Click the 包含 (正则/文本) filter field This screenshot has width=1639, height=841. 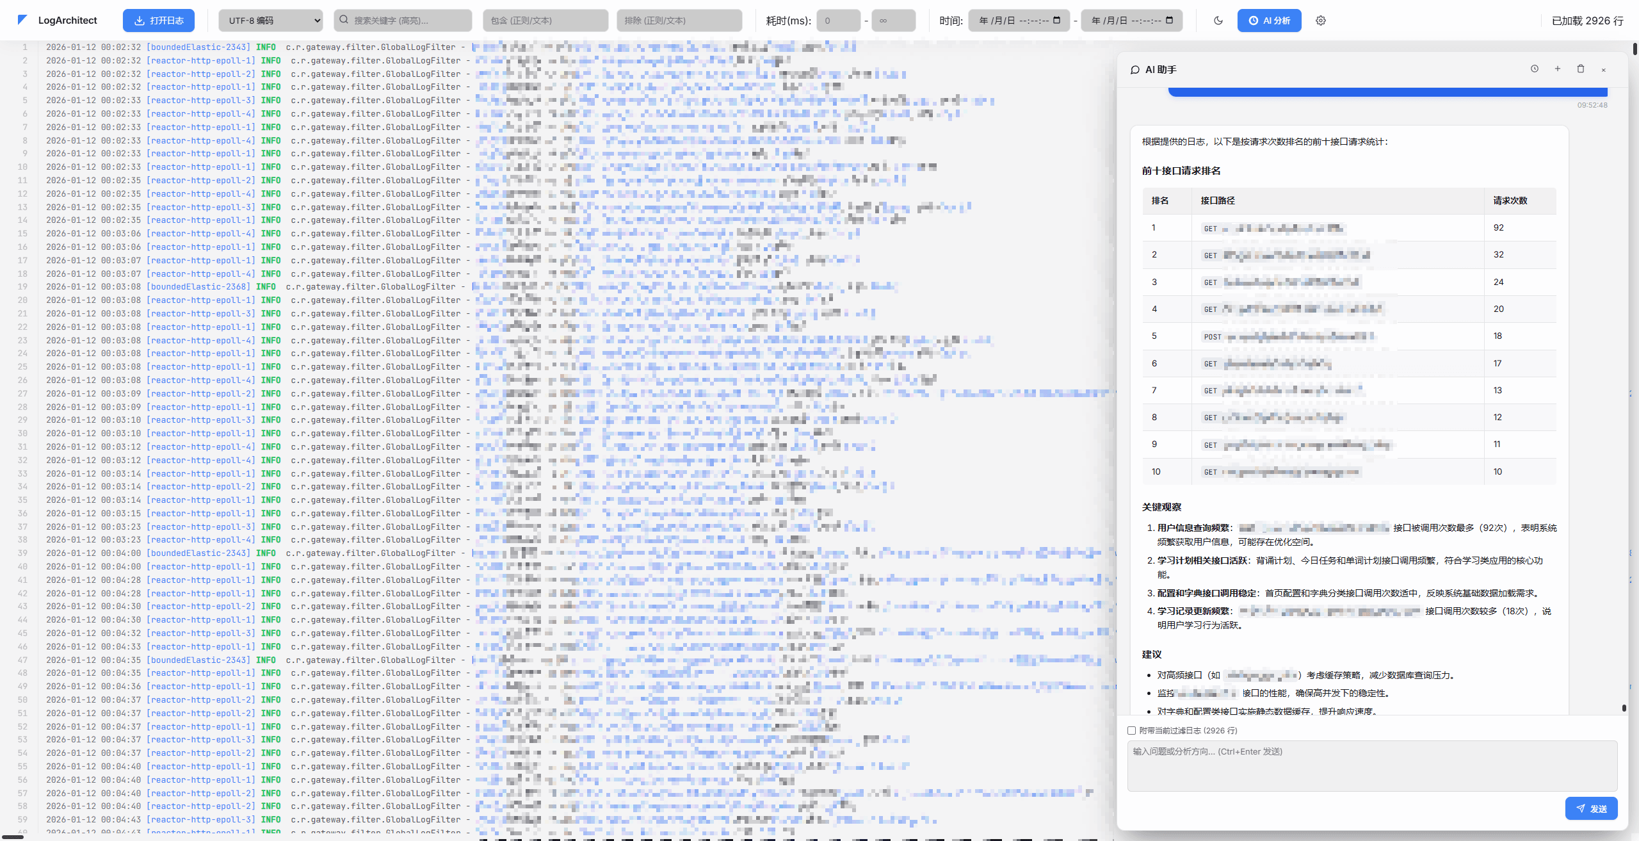coord(545,20)
